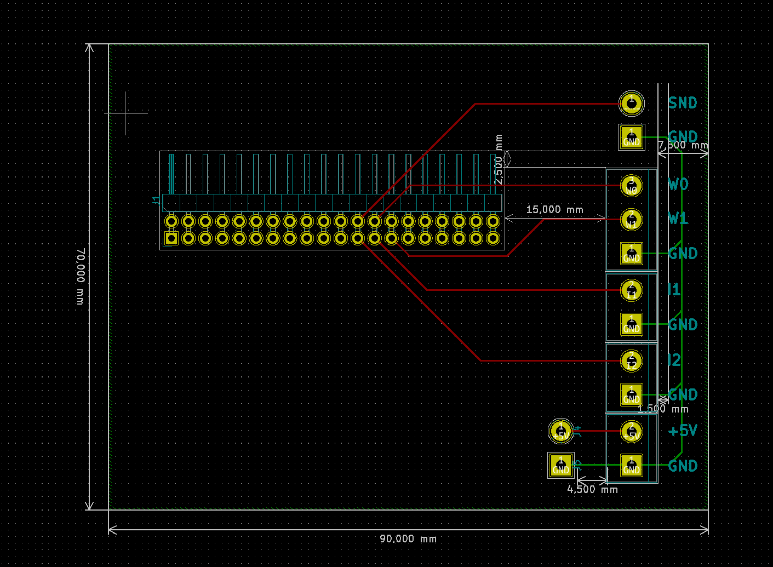Select the J4 round +5V pad
773x567 pixels.
pyautogui.click(x=561, y=431)
